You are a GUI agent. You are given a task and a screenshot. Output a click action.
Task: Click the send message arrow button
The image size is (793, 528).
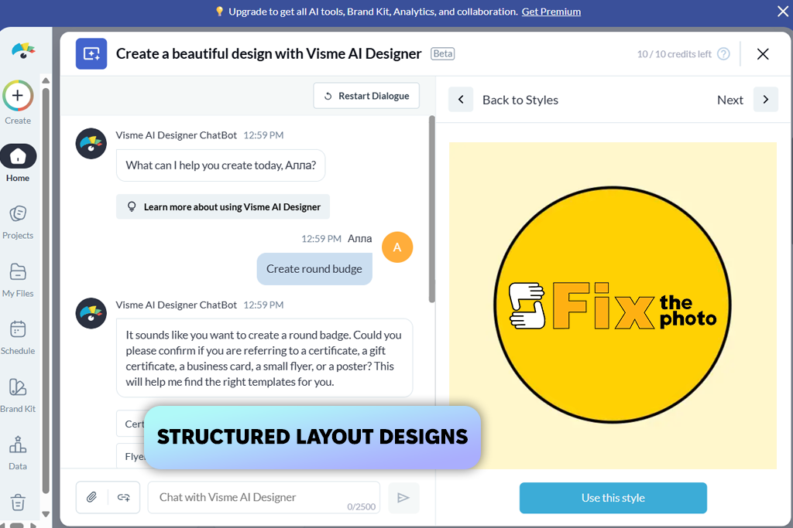coord(403,498)
